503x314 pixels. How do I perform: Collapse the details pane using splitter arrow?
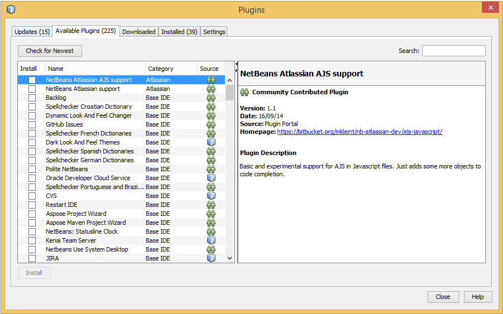point(236,65)
